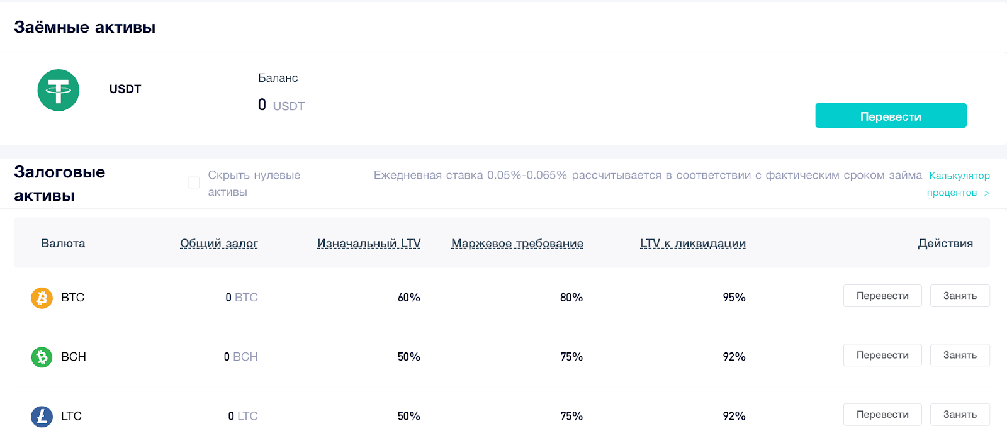This screenshot has height=443, width=1007.
Task: Open the interest calculator link
Action: [x=959, y=184]
